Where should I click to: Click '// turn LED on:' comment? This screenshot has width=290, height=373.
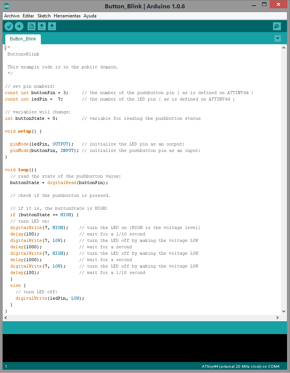click(x=30, y=221)
